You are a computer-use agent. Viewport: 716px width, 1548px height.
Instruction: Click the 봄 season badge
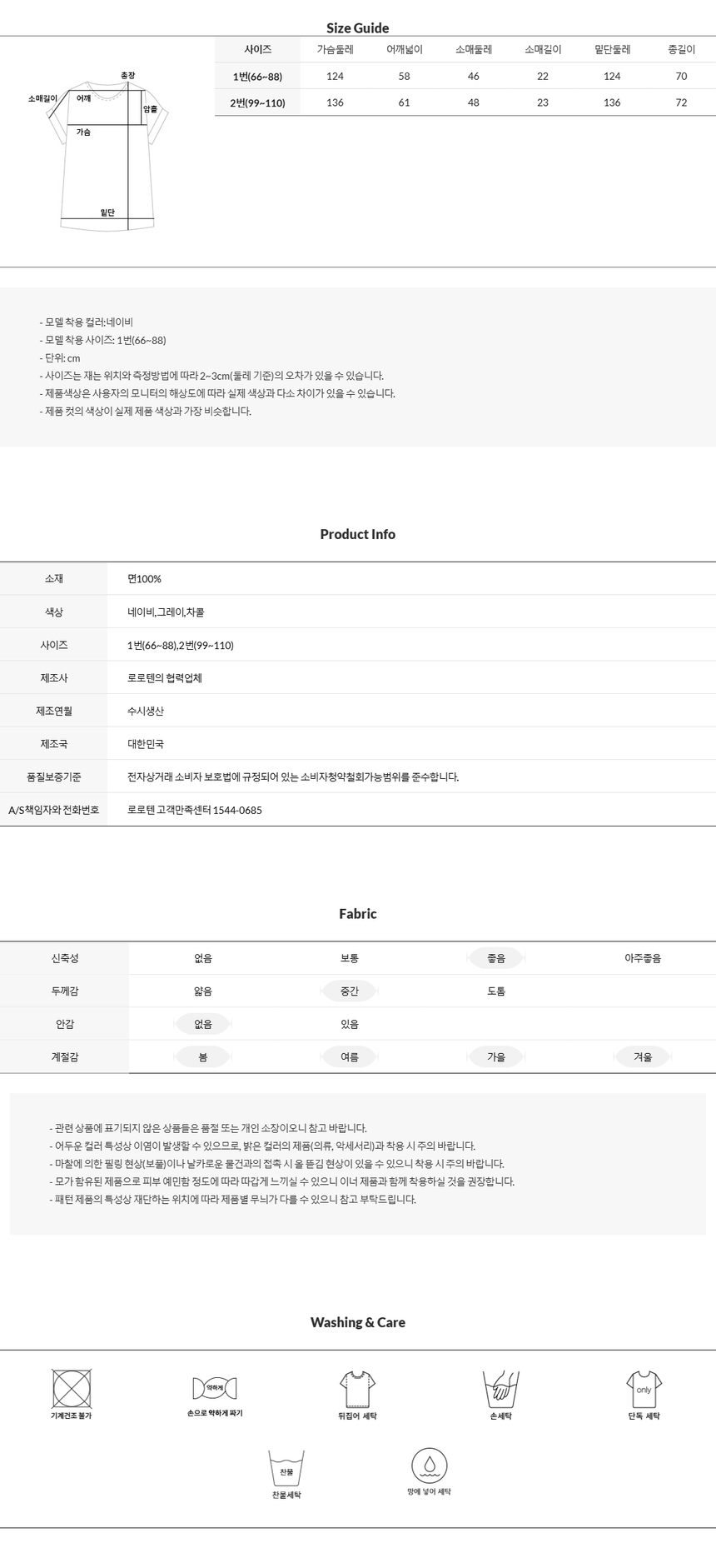(x=203, y=1057)
